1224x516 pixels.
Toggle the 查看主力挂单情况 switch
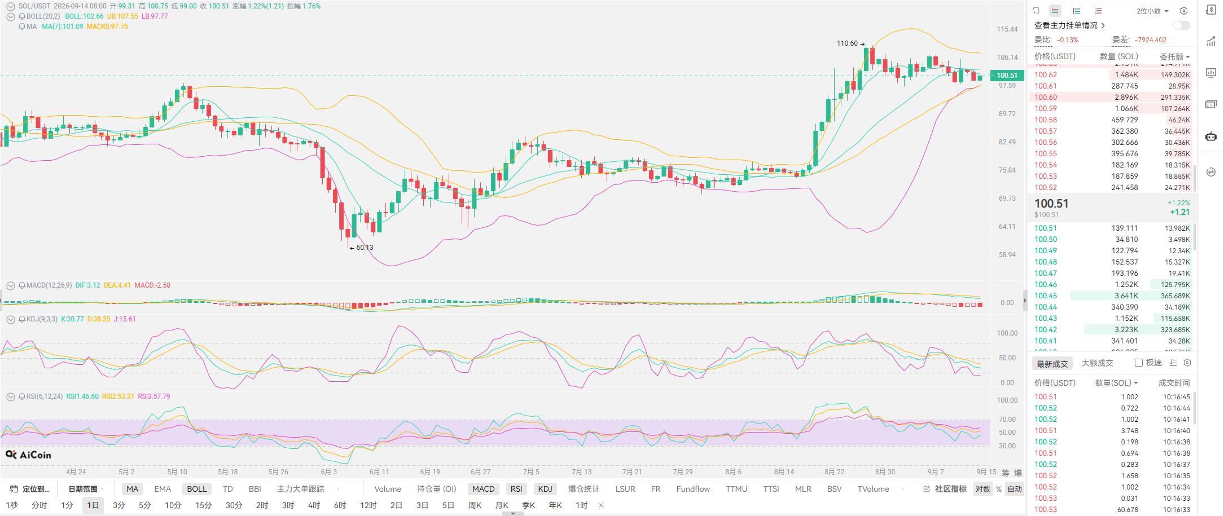[x=1181, y=25]
